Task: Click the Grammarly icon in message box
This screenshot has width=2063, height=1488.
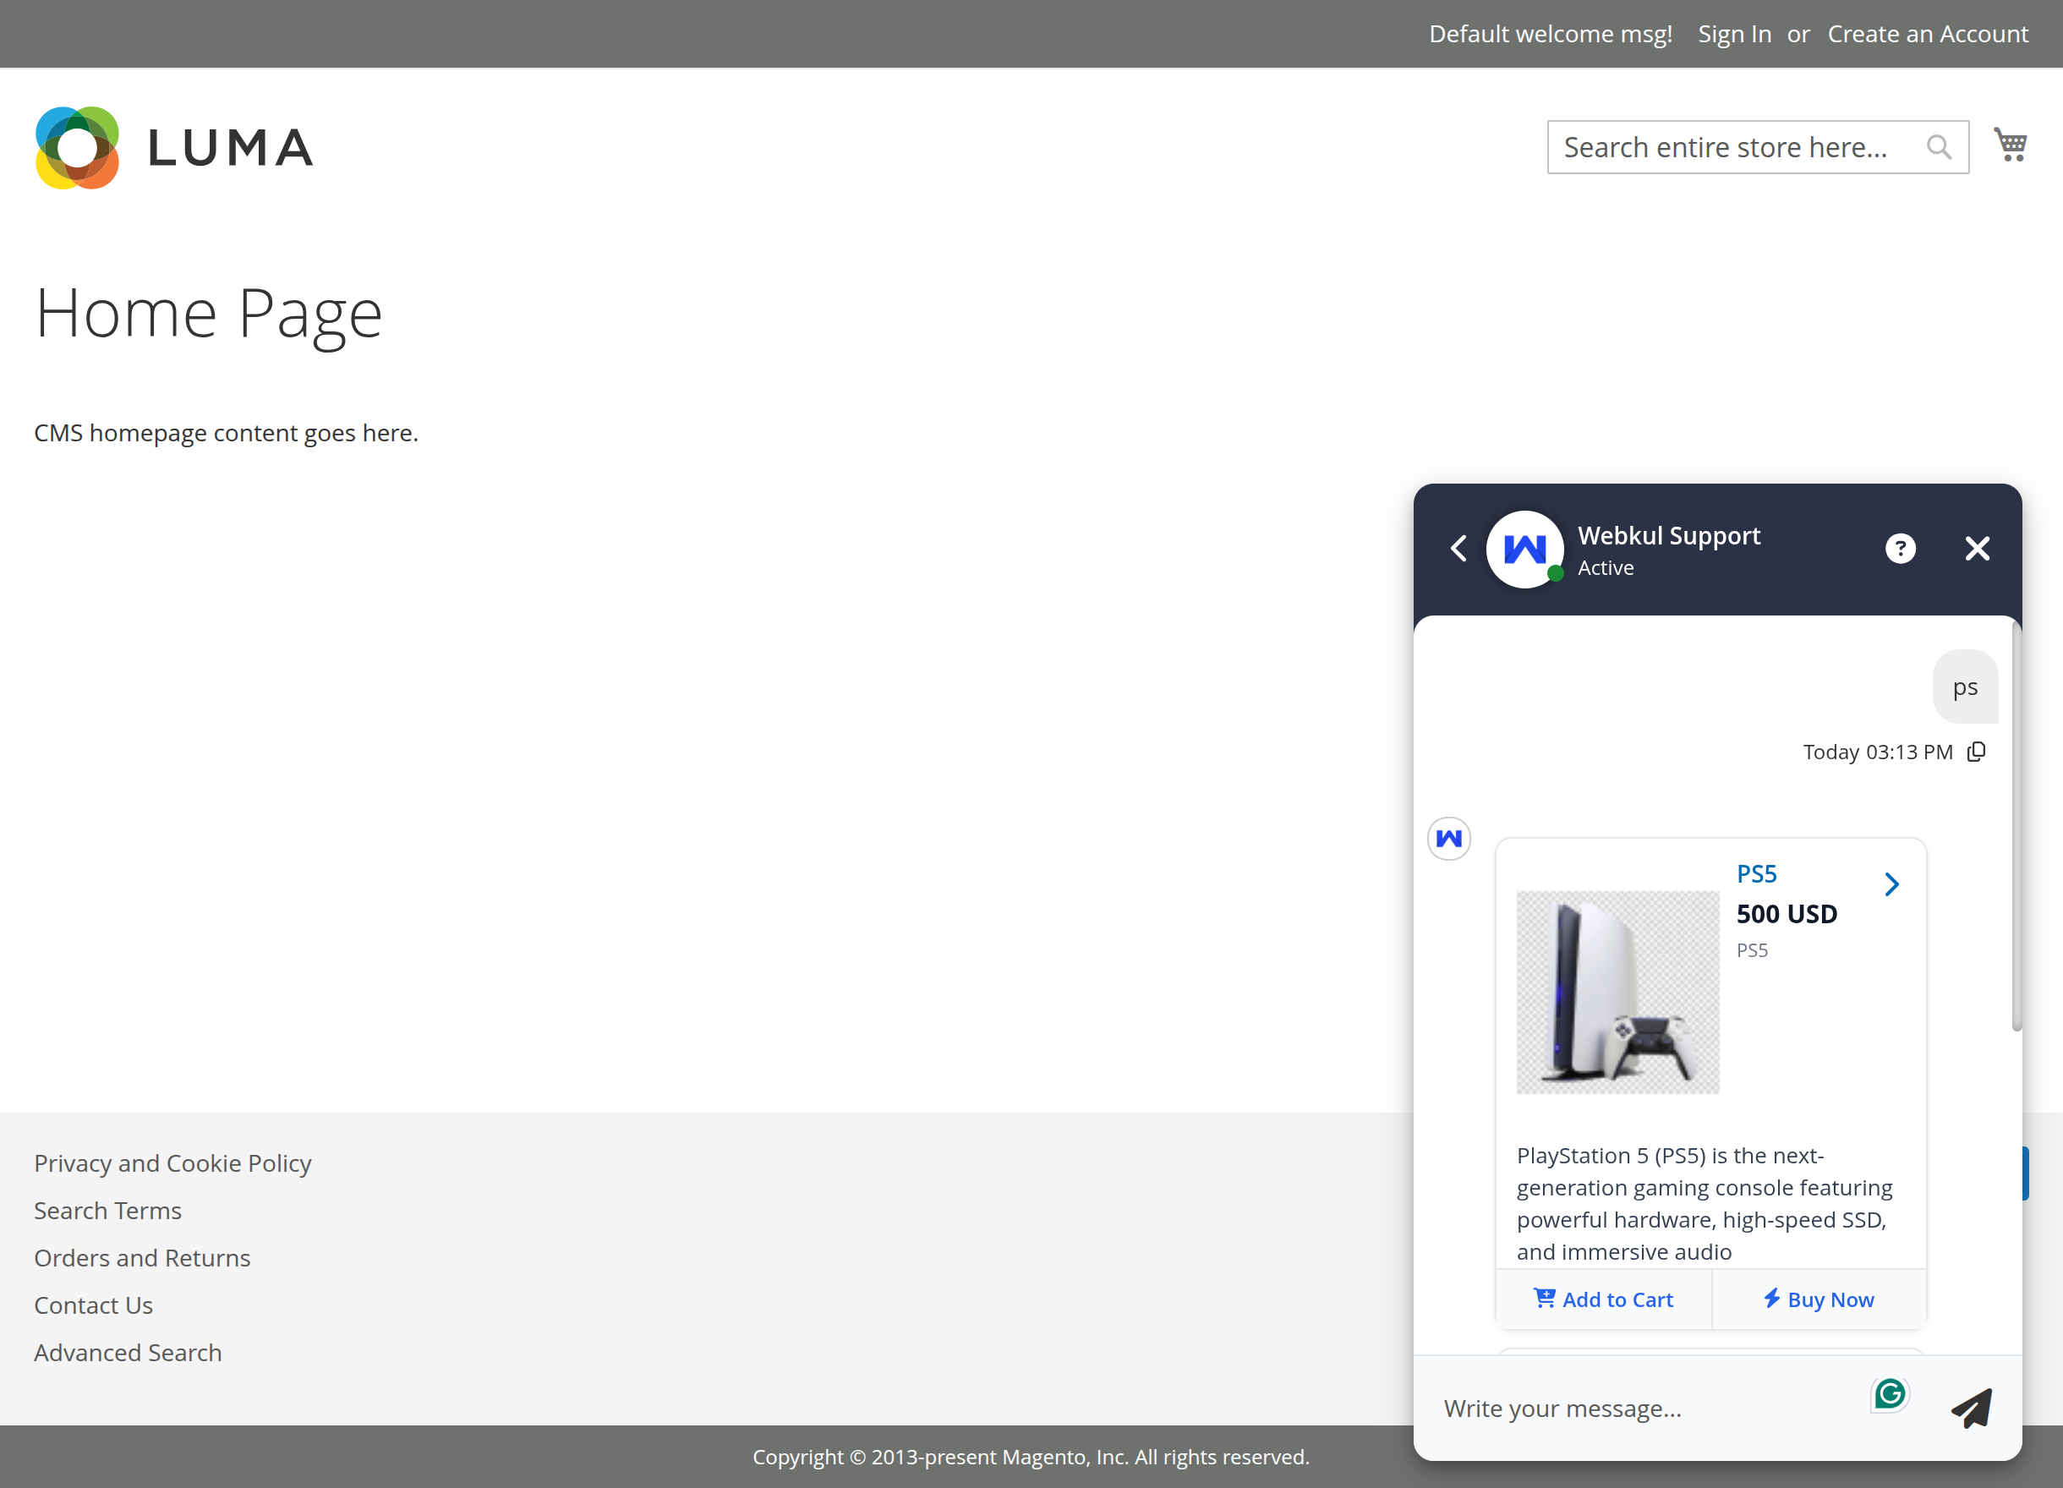Action: point(1890,1393)
